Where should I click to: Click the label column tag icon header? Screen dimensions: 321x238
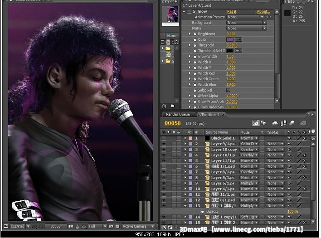pyautogui.click(x=189, y=132)
